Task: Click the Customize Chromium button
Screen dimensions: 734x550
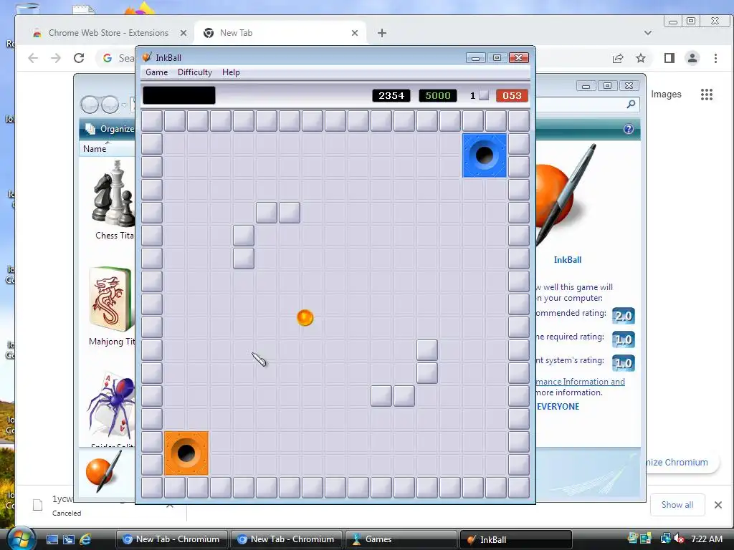Action: 681,462
